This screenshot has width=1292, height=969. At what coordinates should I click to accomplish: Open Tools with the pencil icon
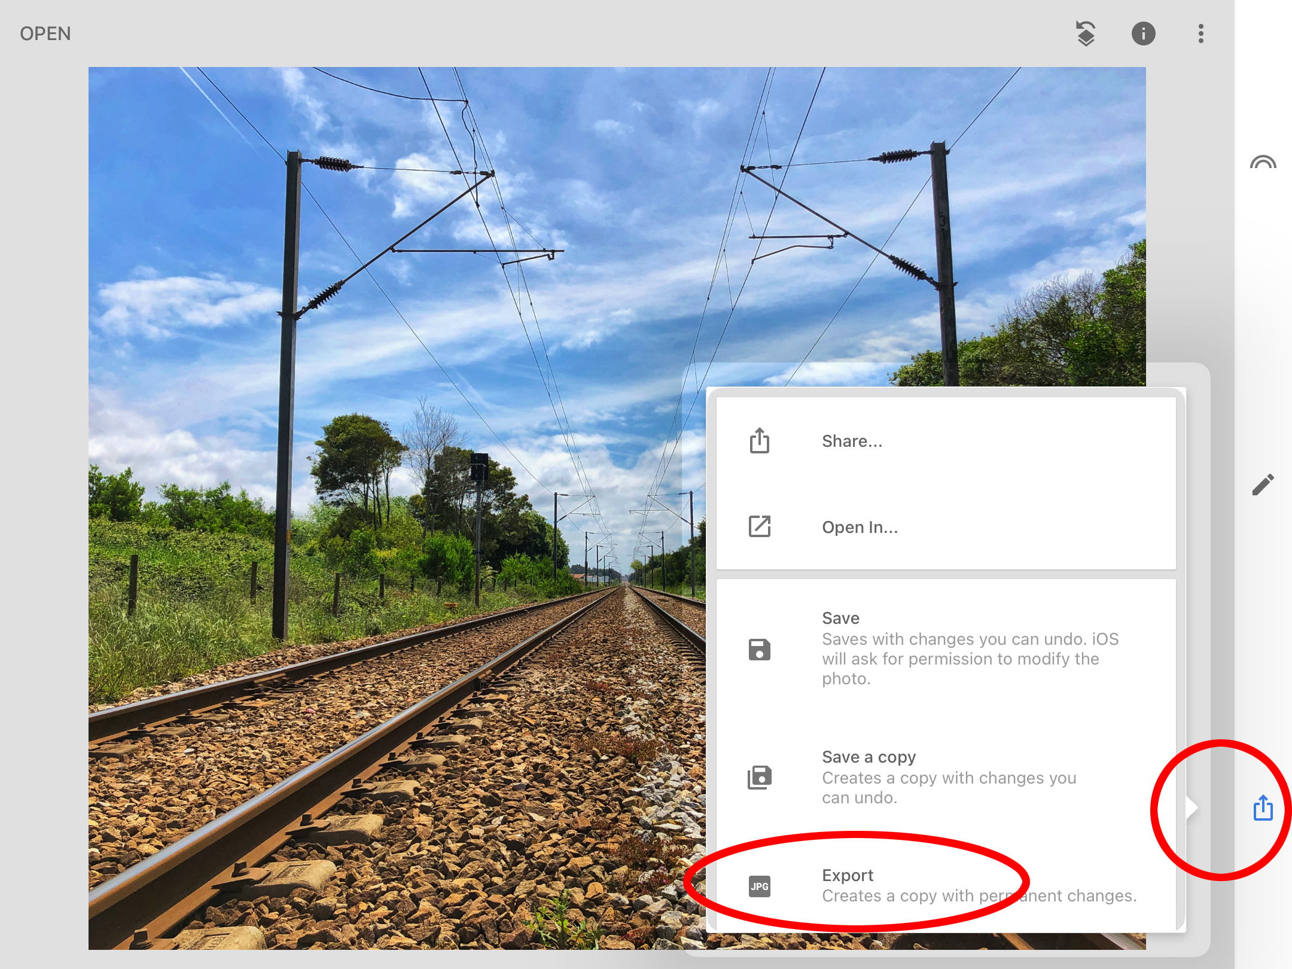[x=1263, y=484]
